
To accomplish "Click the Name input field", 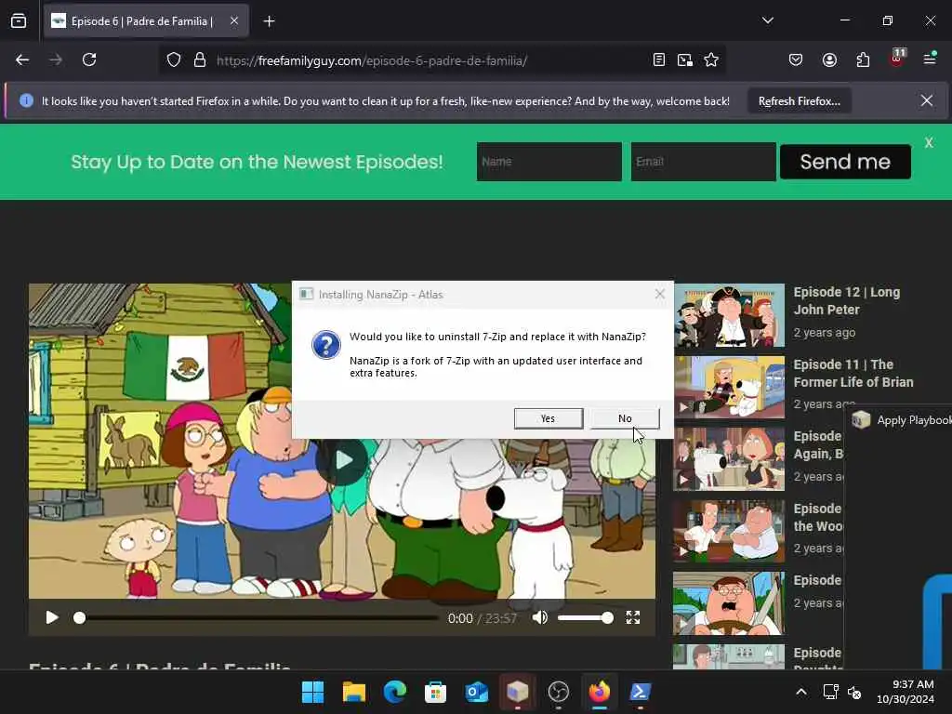I will tap(549, 162).
